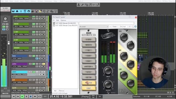Open the plus preset menu button
The image size is (176, 99).
pyautogui.click(x=110, y=27)
